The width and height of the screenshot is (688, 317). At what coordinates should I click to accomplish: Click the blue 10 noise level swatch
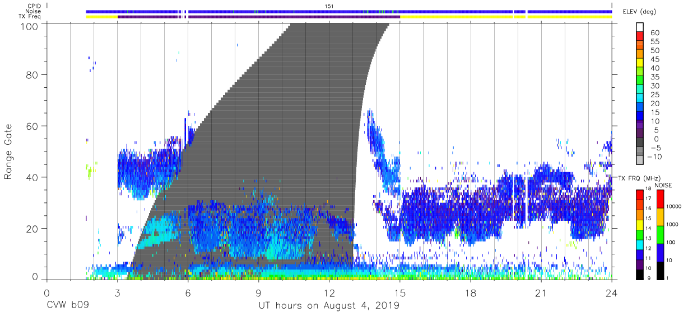pyautogui.click(x=660, y=253)
